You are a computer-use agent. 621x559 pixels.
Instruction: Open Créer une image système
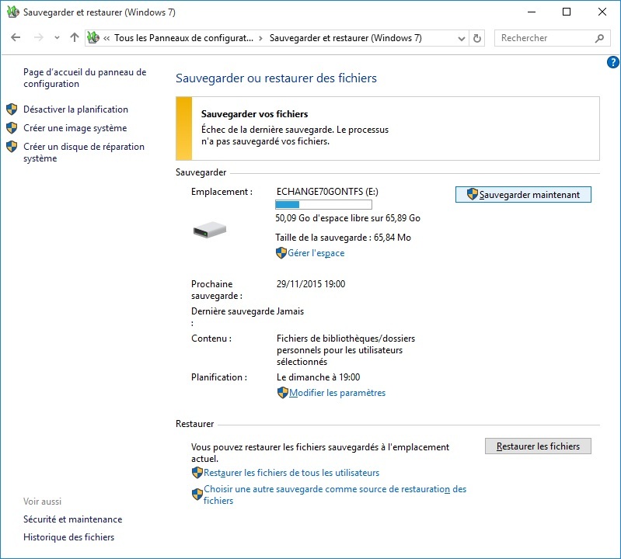[75, 128]
